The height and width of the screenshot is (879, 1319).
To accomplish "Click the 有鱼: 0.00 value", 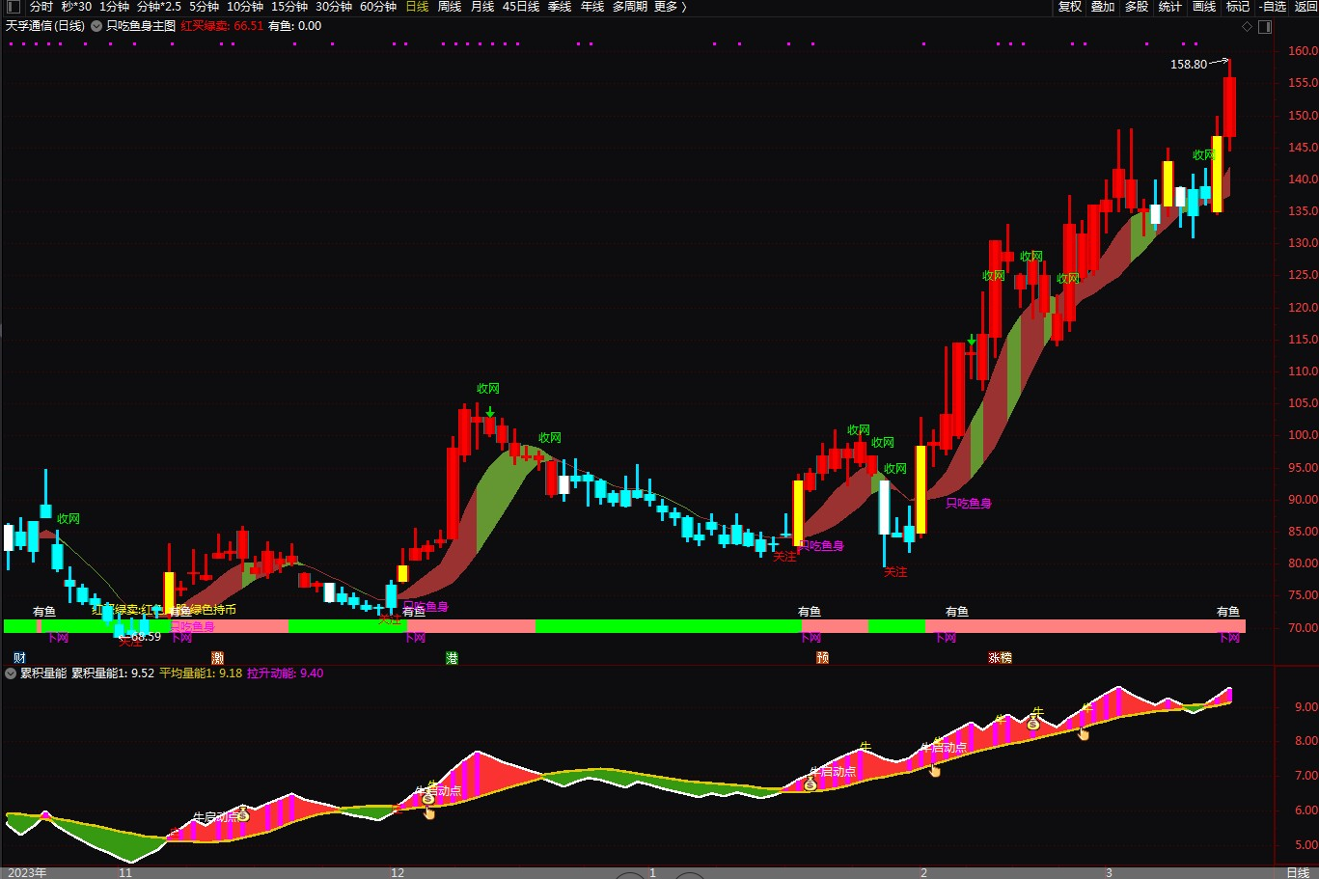I will pyautogui.click(x=295, y=26).
